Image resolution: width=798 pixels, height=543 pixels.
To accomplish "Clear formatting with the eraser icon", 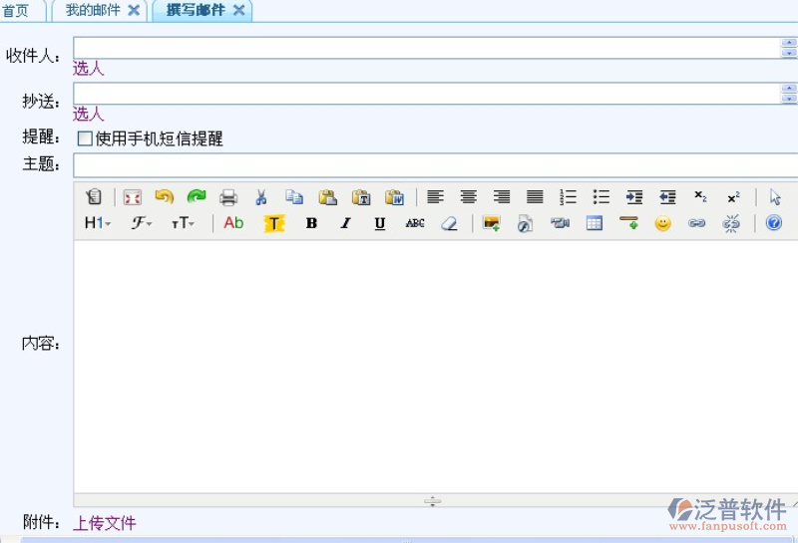I will (x=449, y=223).
